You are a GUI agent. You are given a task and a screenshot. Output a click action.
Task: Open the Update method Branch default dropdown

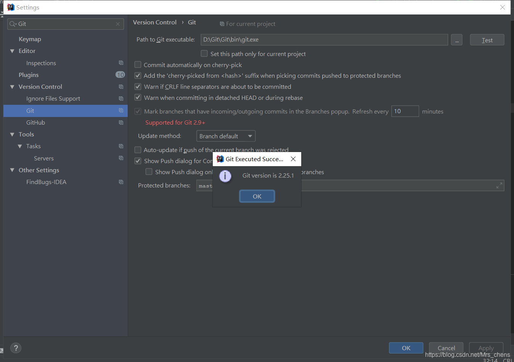(226, 136)
